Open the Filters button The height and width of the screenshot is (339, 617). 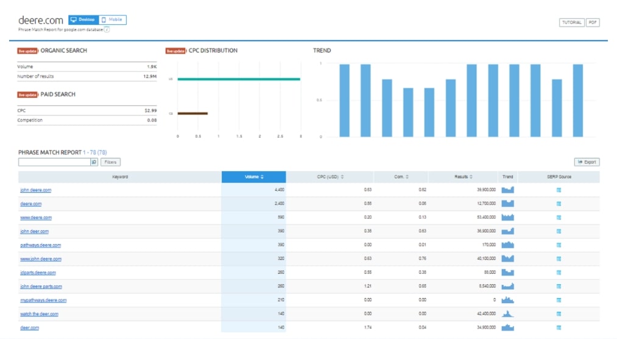pyautogui.click(x=111, y=162)
